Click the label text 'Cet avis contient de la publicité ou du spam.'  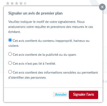click(45, 55)
